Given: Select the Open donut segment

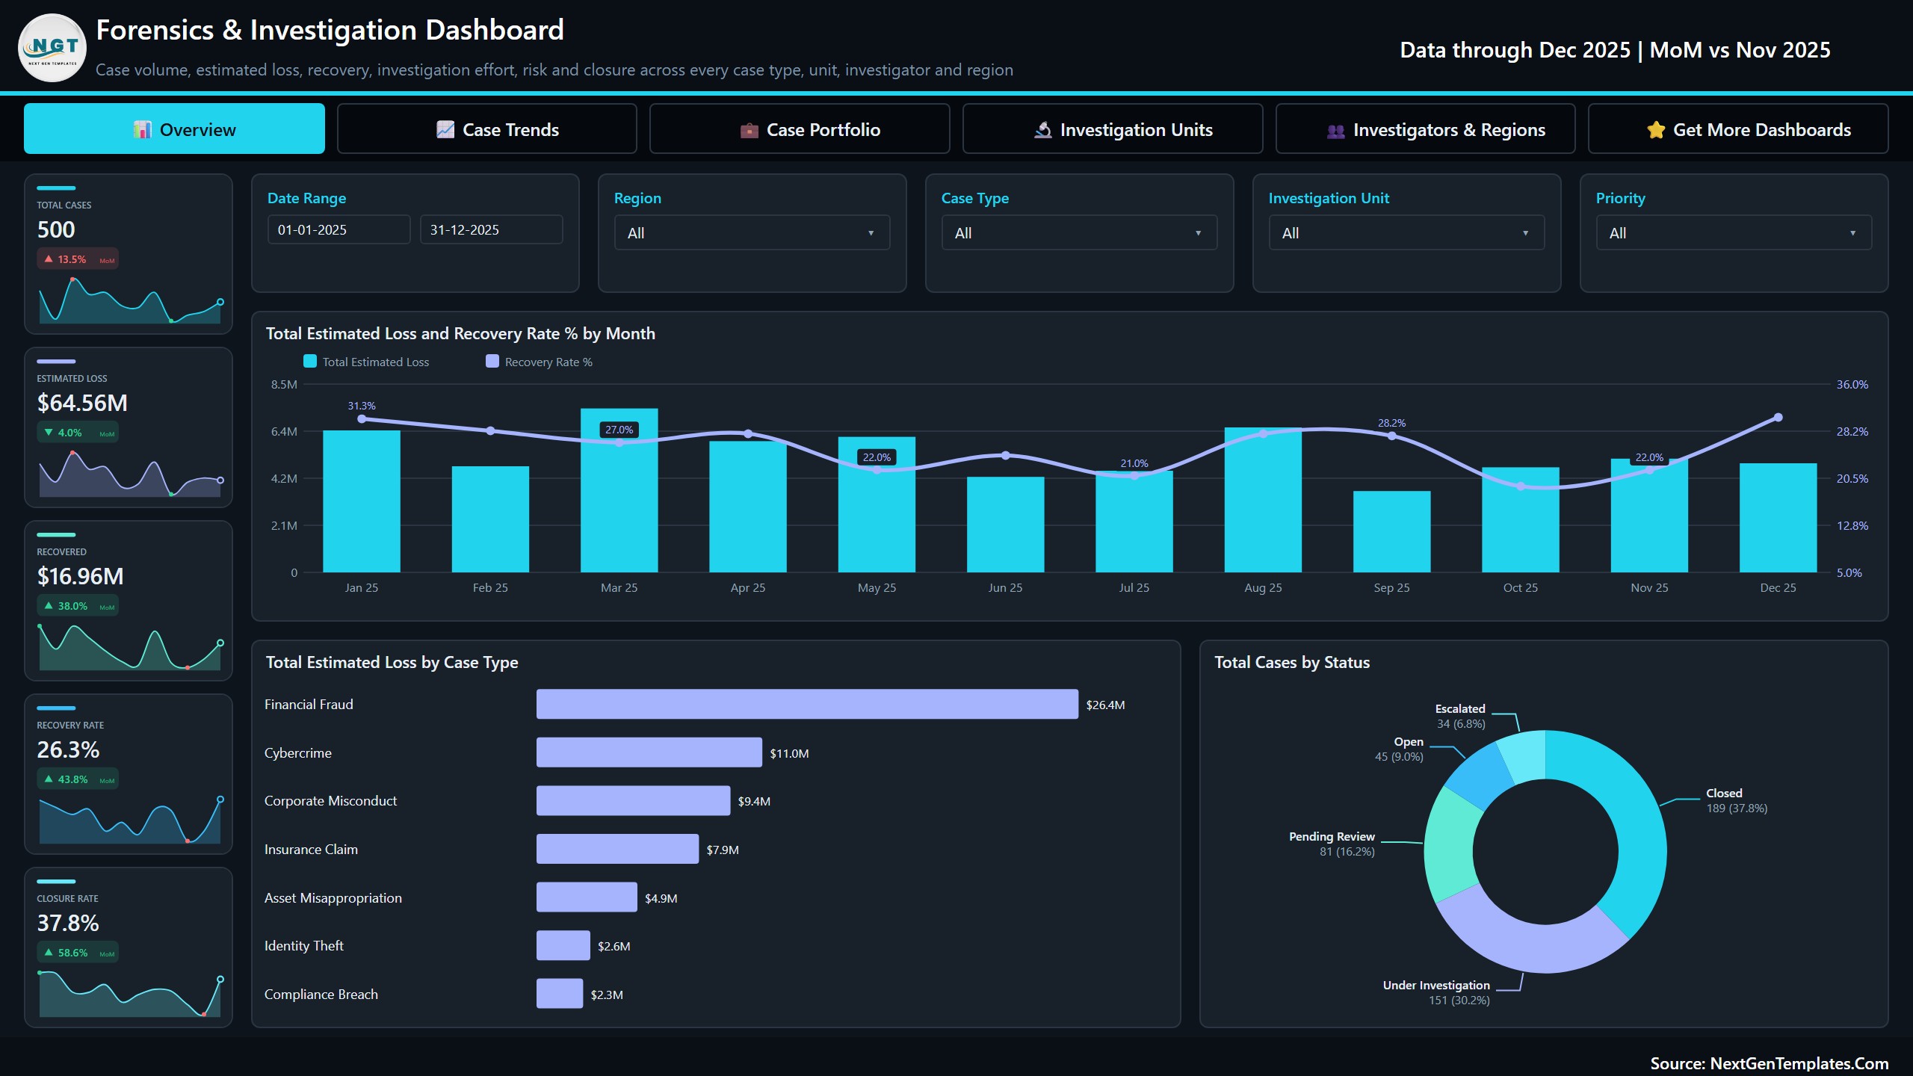Looking at the screenshot, I should pos(1481,777).
